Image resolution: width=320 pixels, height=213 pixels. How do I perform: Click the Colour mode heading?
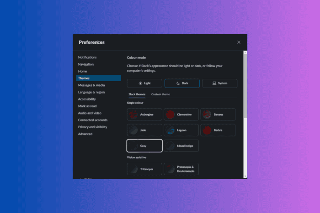[136, 57]
